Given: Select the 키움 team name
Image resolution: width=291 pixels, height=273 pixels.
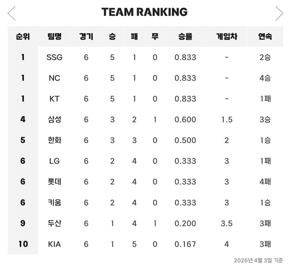Looking at the screenshot, I should 54,202.
